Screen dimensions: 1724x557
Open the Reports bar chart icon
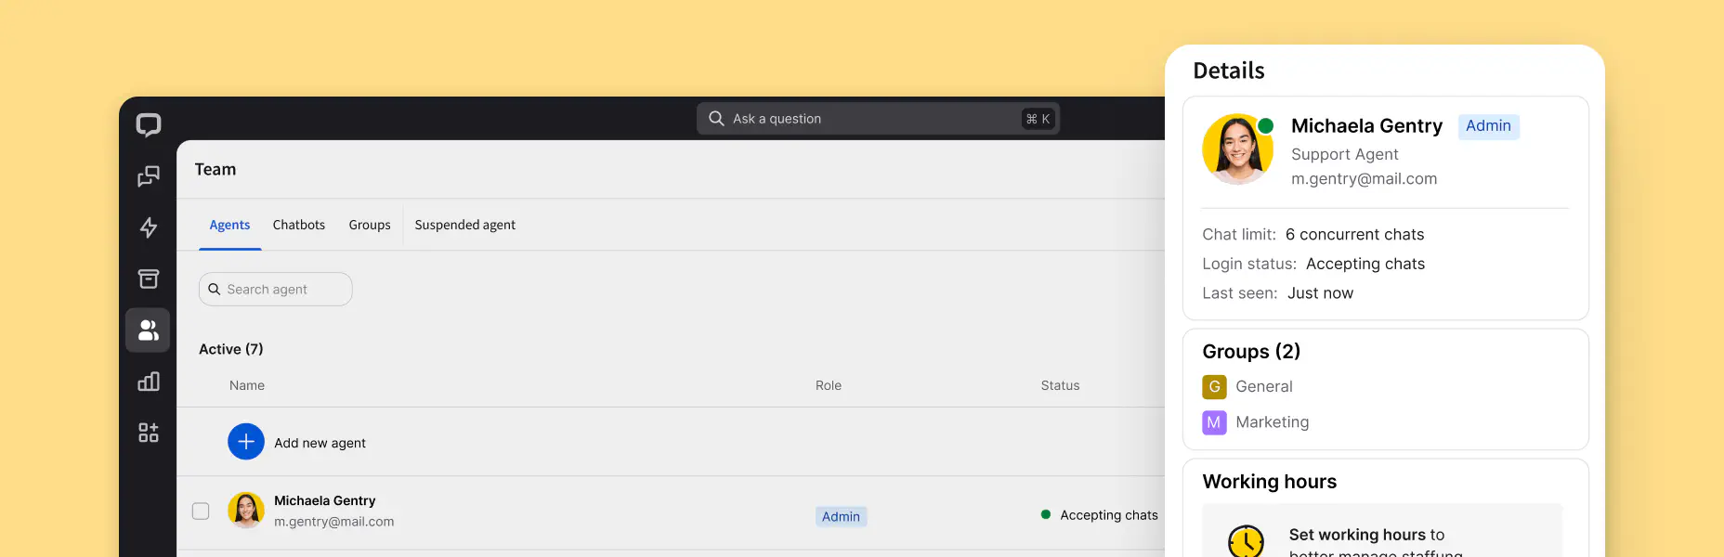(149, 382)
